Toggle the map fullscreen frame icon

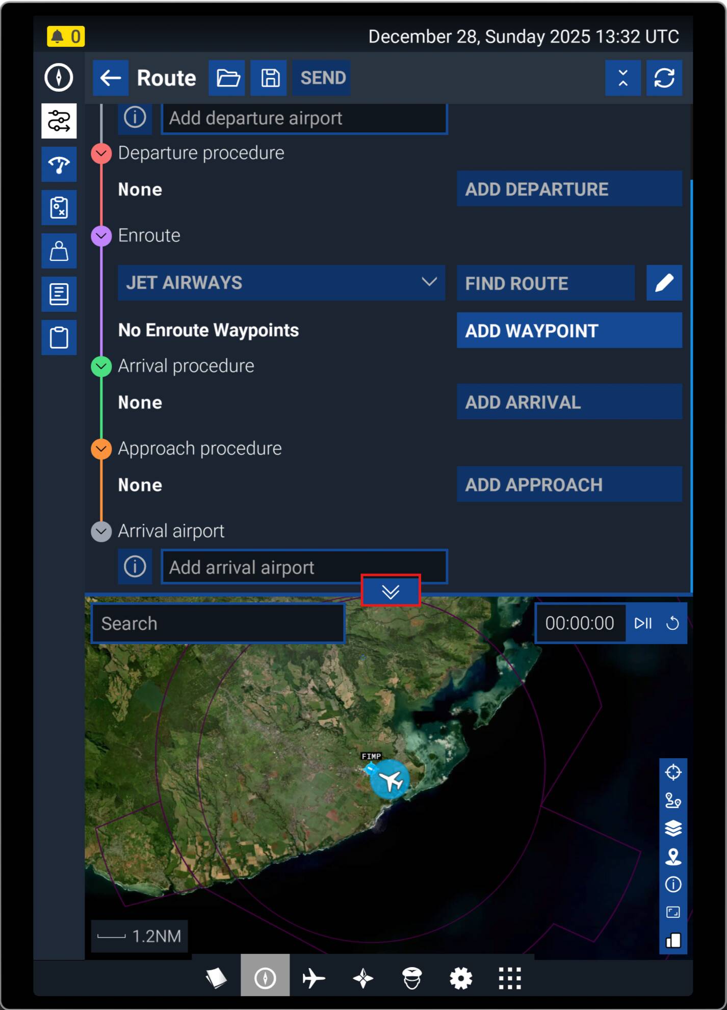coord(673,912)
